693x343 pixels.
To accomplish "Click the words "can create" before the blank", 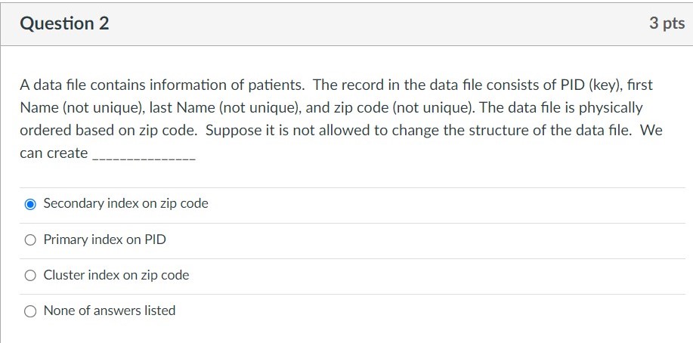I will 54,153.
